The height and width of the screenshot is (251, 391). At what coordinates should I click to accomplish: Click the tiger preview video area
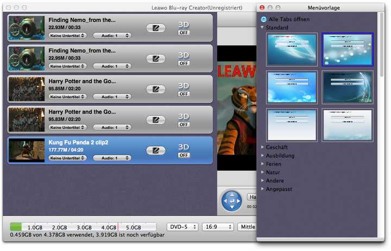tap(237, 108)
